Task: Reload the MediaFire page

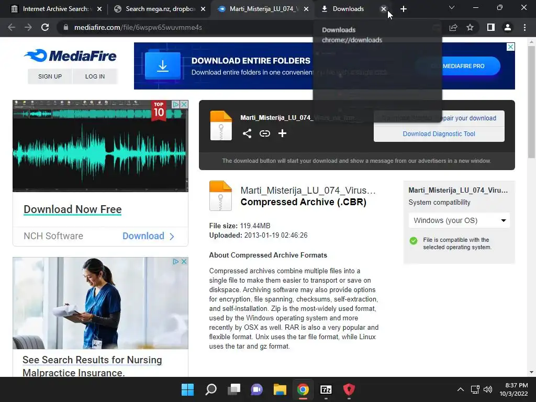Action: coord(45,27)
